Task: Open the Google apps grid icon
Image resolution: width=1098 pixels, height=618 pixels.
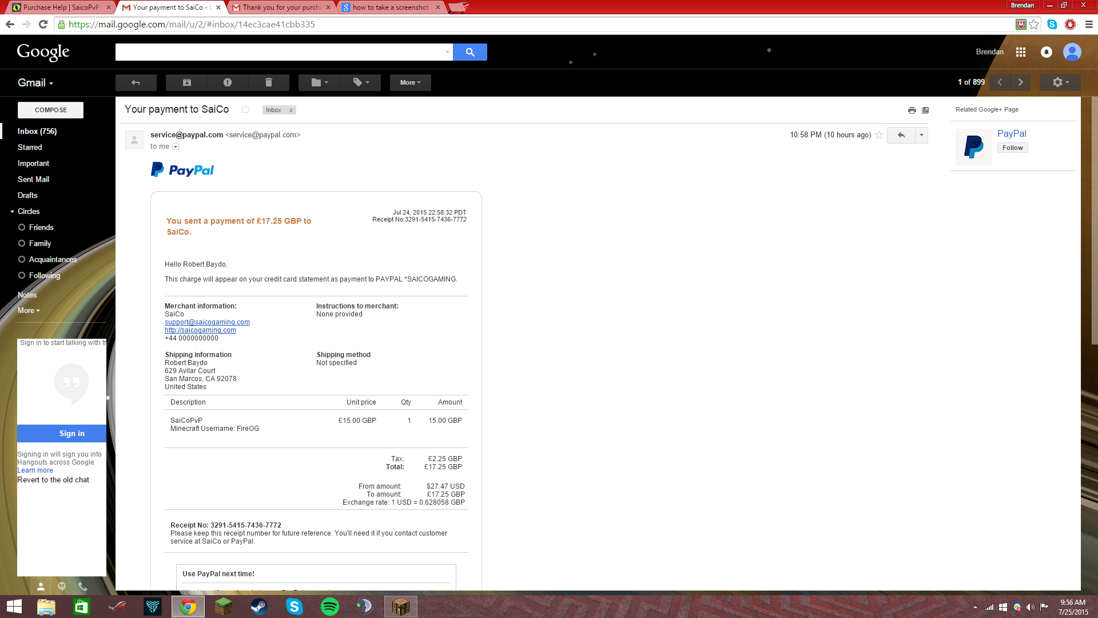Action: click(1021, 52)
